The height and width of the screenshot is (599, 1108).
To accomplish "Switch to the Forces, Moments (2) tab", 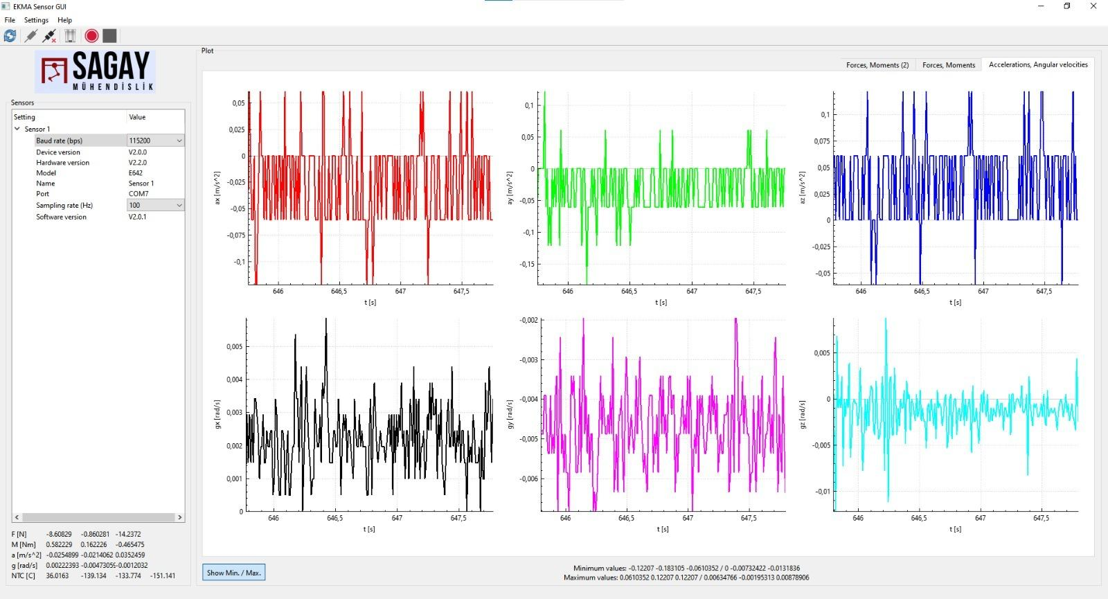I will click(x=877, y=65).
